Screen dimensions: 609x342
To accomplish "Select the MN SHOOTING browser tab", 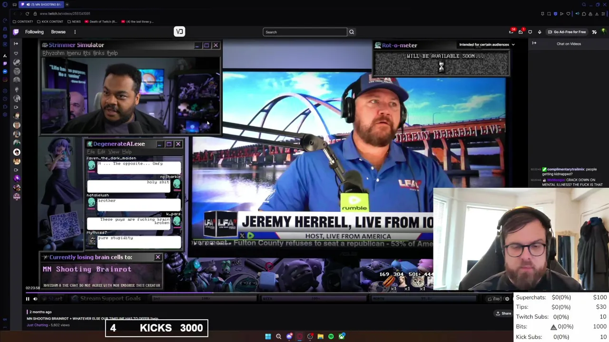I will coord(42,4).
